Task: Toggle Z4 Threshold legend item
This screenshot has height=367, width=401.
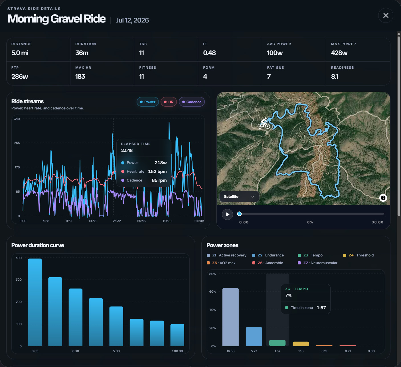Action: (358, 255)
